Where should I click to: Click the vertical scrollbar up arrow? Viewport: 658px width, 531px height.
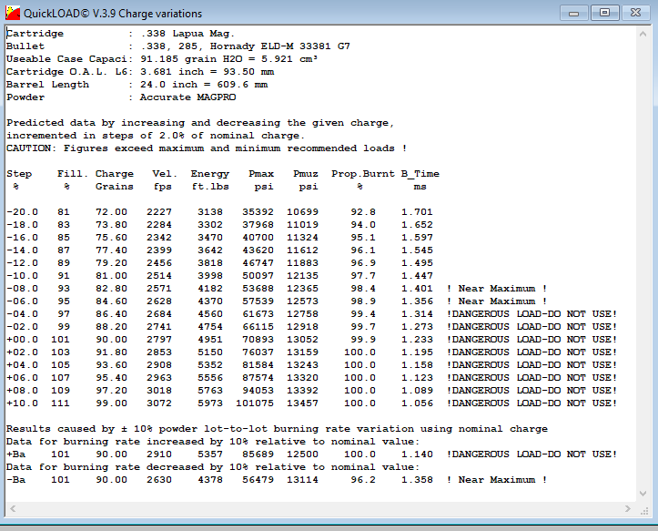643,34
